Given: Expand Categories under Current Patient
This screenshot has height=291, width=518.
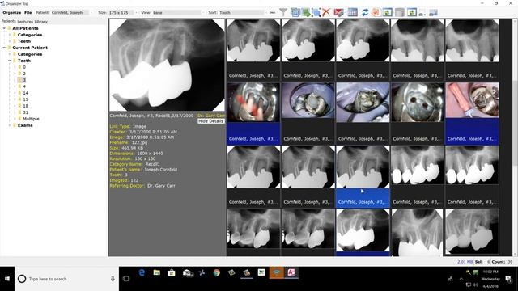Looking at the screenshot, I should coord(10,54).
